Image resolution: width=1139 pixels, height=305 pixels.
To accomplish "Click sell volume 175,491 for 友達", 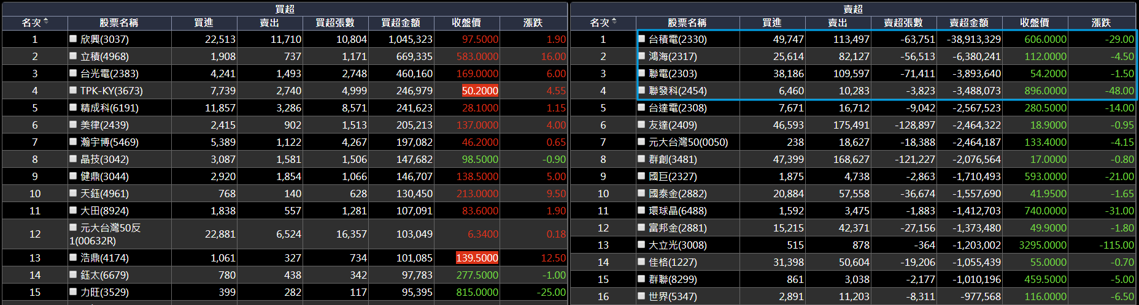I will (x=851, y=125).
